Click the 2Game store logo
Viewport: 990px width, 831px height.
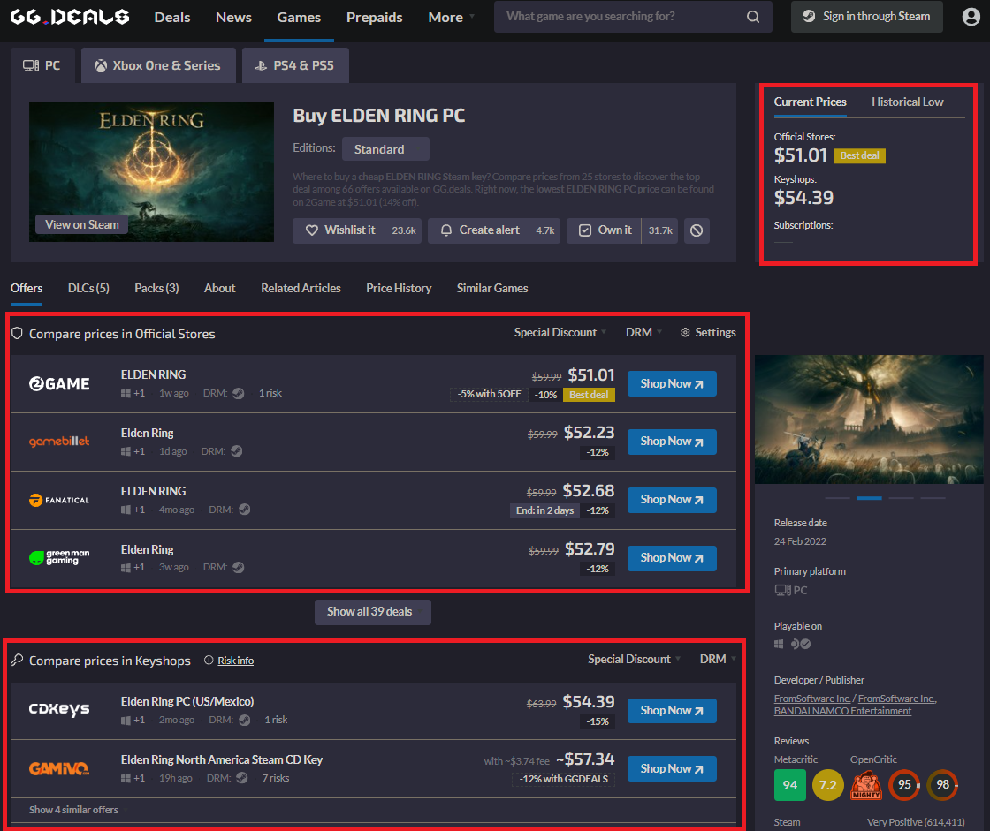pyautogui.click(x=59, y=383)
